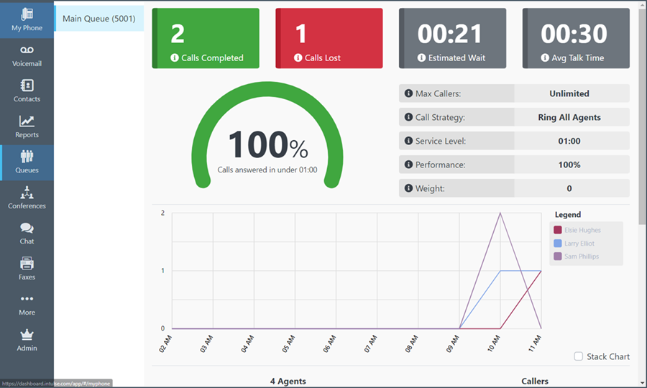Select Main Queue (5001) in list
Screen dimensions: 647x388
[x=98, y=19]
